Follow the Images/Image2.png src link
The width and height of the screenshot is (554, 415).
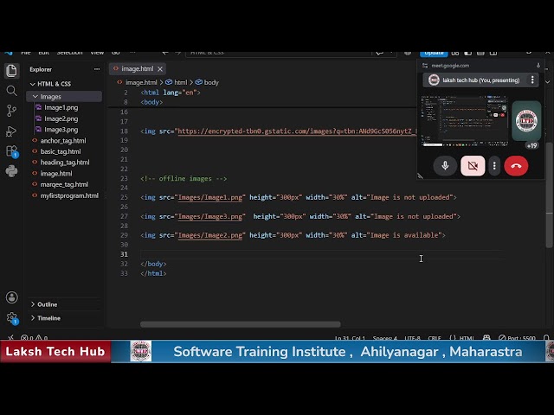tap(210, 235)
